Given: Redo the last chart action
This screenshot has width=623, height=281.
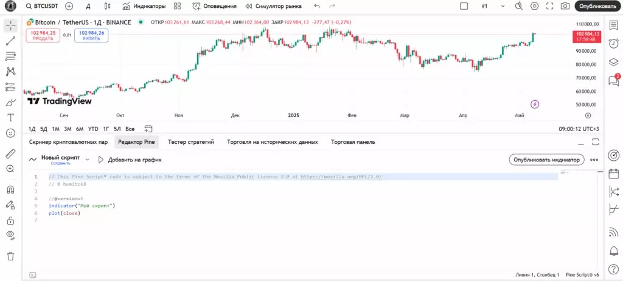Looking at the screenshot, I should click(332, 6).
